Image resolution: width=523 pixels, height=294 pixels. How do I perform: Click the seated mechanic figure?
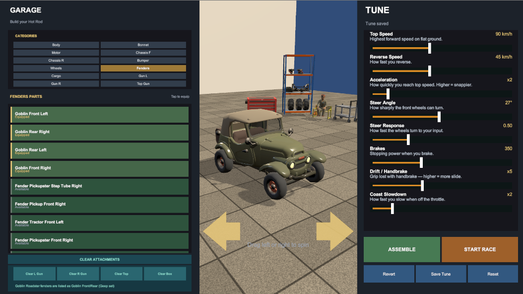[322, 105]
